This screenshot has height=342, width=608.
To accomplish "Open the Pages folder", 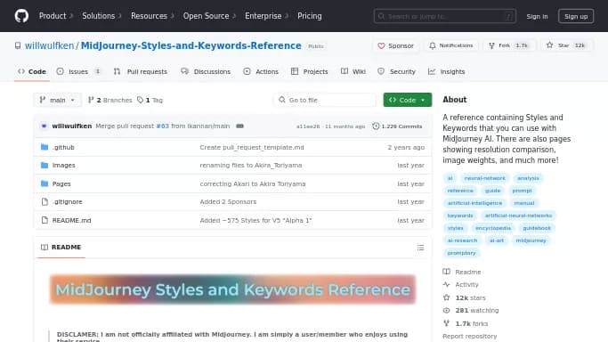I will tap(61, 183).
